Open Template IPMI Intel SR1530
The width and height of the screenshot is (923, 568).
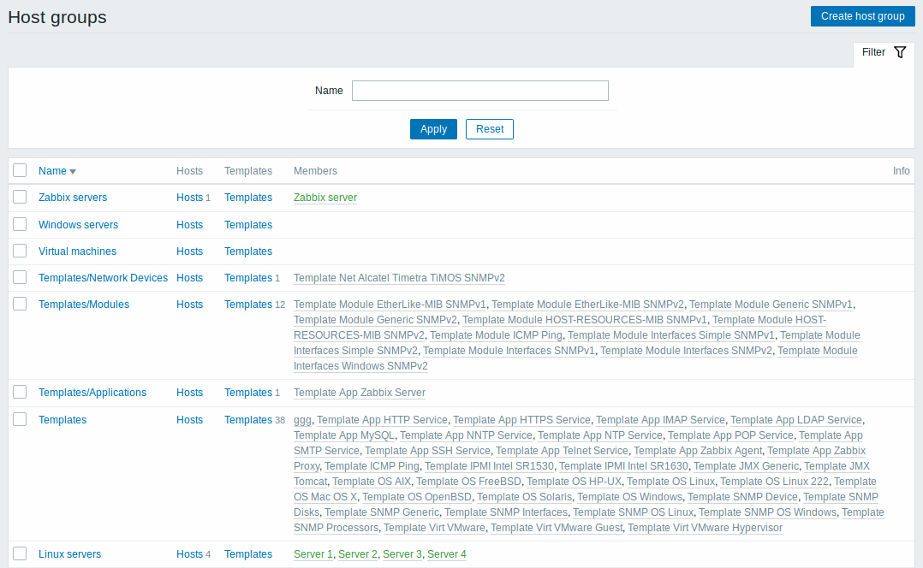pyautogui.click(x=489, y=465)
